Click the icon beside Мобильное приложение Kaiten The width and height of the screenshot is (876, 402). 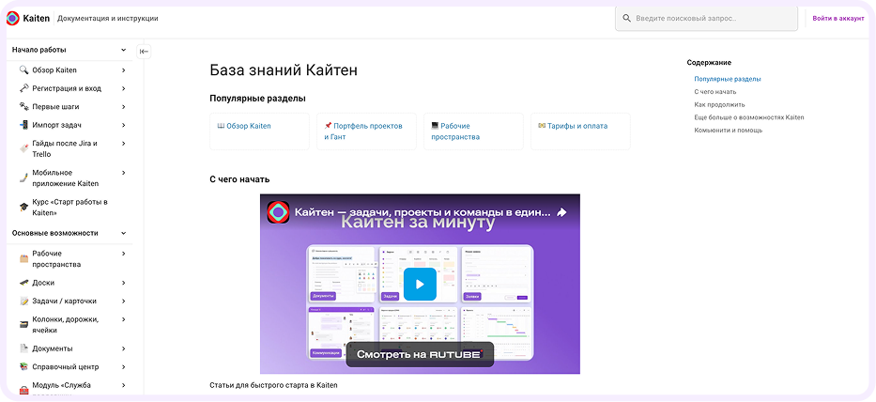tap(24, 178)
